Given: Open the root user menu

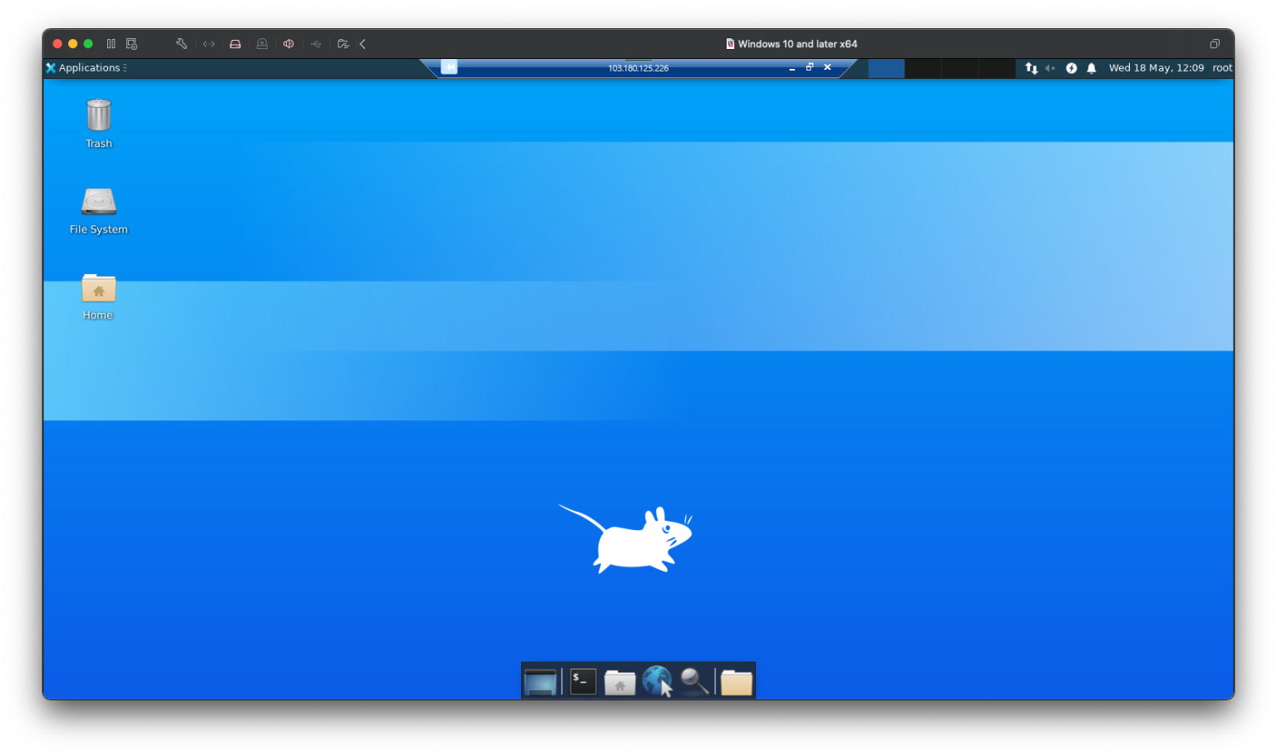Looking at the screenshot, I should click(x=1221, y=68).
